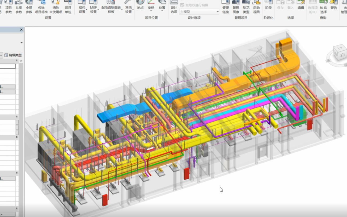Click the ViewCube 右 (Right) face
347x217 pixels.
[x=343, y=55]
